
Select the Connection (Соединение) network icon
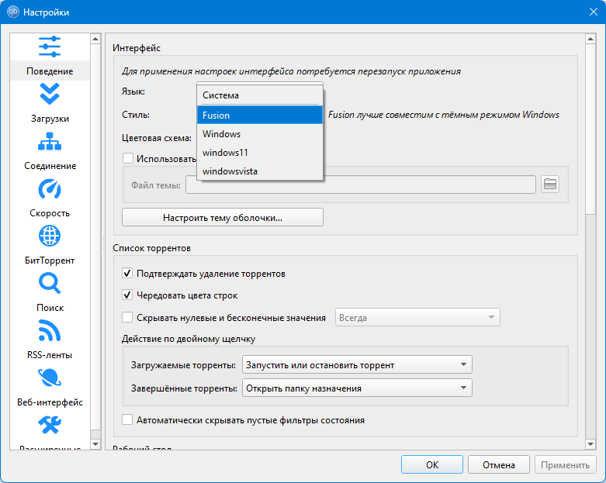click(50, 142)
